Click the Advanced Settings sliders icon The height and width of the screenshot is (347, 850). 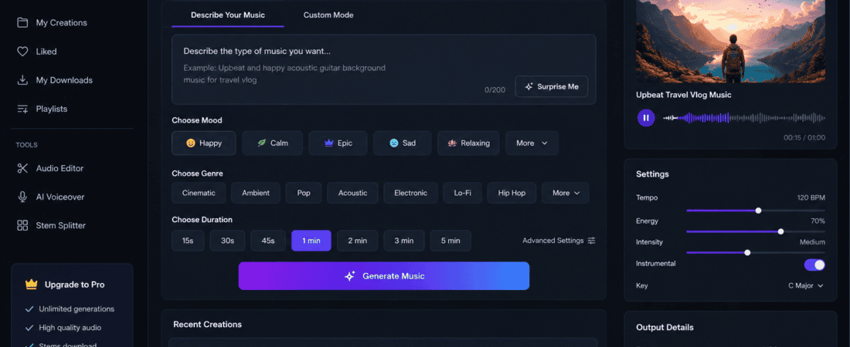591,241
